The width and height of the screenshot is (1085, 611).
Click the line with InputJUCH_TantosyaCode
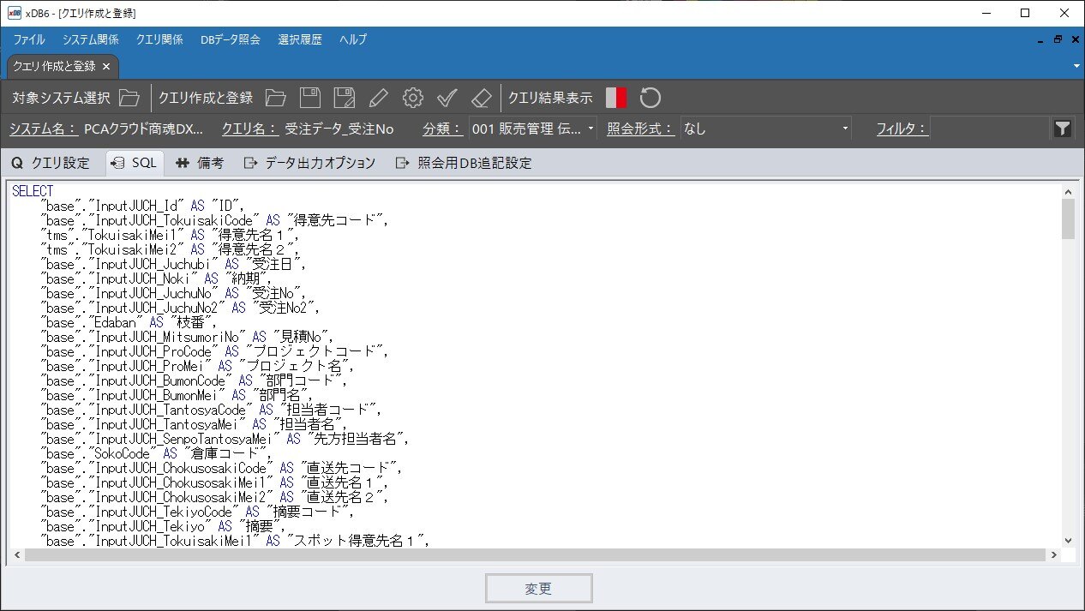pyautogui.click(x=211, y=410)
